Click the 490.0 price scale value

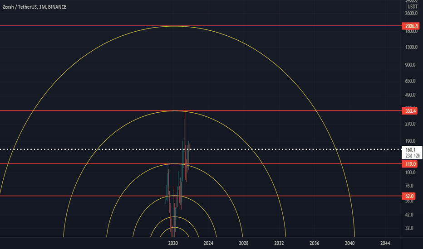pos(410,95)
